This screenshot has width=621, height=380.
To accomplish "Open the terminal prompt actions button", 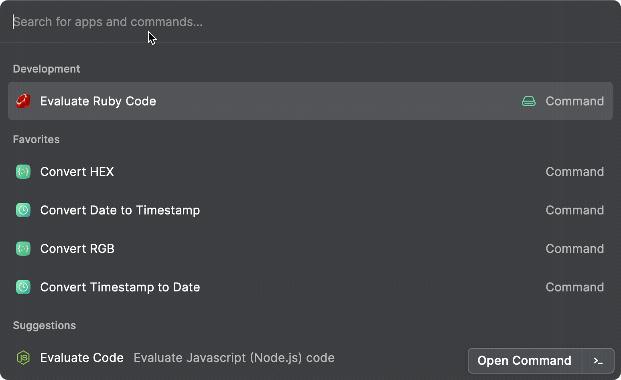I will point(598,361).
